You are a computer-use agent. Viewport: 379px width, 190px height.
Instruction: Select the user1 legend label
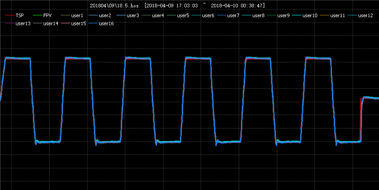click(77, 15)
